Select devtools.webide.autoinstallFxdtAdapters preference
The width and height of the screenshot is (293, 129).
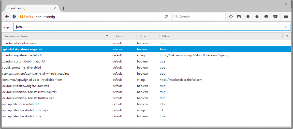[29, 92]
